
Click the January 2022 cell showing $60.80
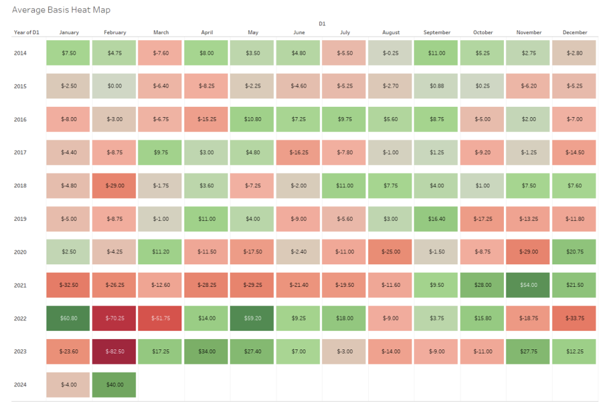(68, 318)
